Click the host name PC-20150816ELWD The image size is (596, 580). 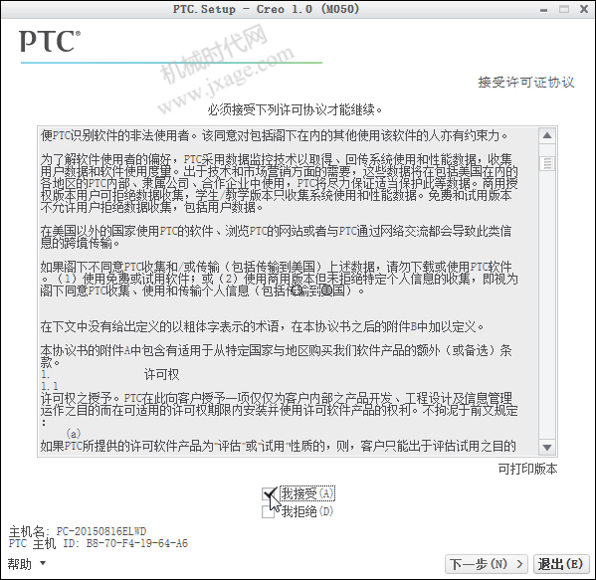[x=101, y=531]
